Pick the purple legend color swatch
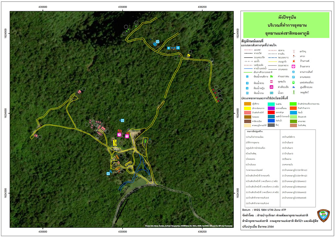 pyautogui.click(x=271, y=108)
